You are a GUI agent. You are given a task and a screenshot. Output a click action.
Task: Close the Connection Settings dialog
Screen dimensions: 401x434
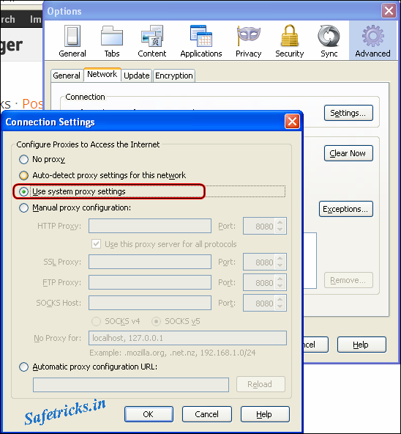point(292,122)
